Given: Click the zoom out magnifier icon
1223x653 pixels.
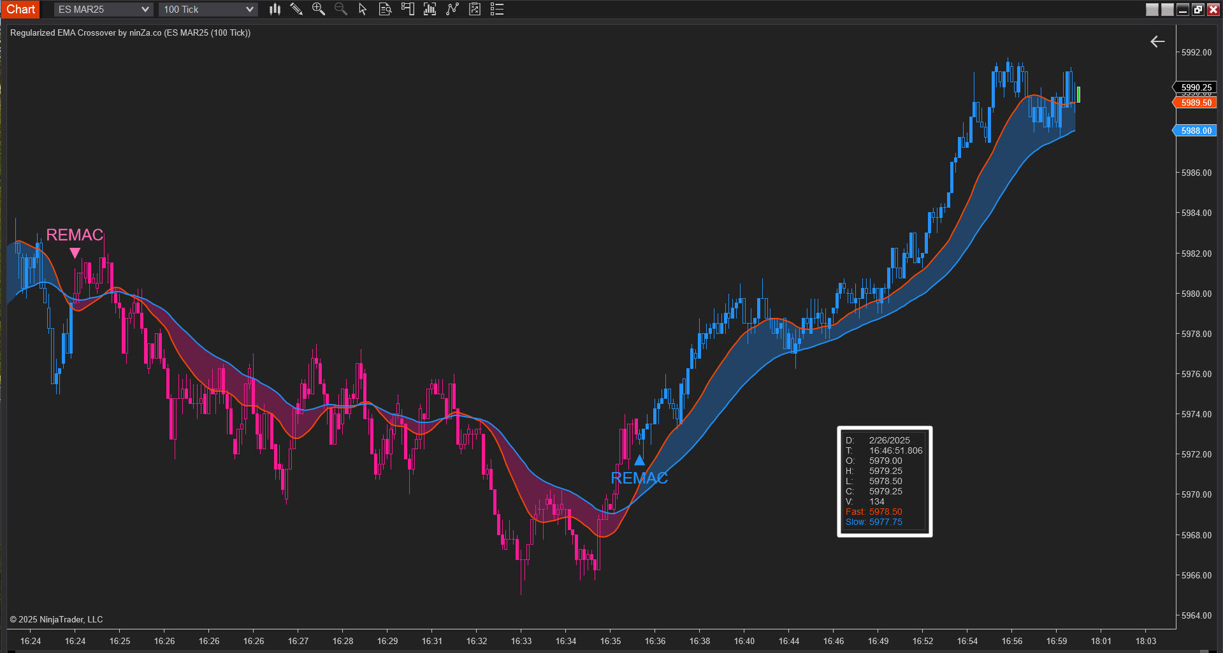Looking at the screenshot, I should (341, 9).
